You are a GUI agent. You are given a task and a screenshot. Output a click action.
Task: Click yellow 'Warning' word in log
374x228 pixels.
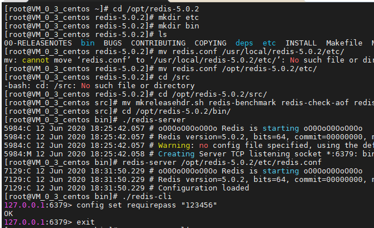(x=174, y=146)
